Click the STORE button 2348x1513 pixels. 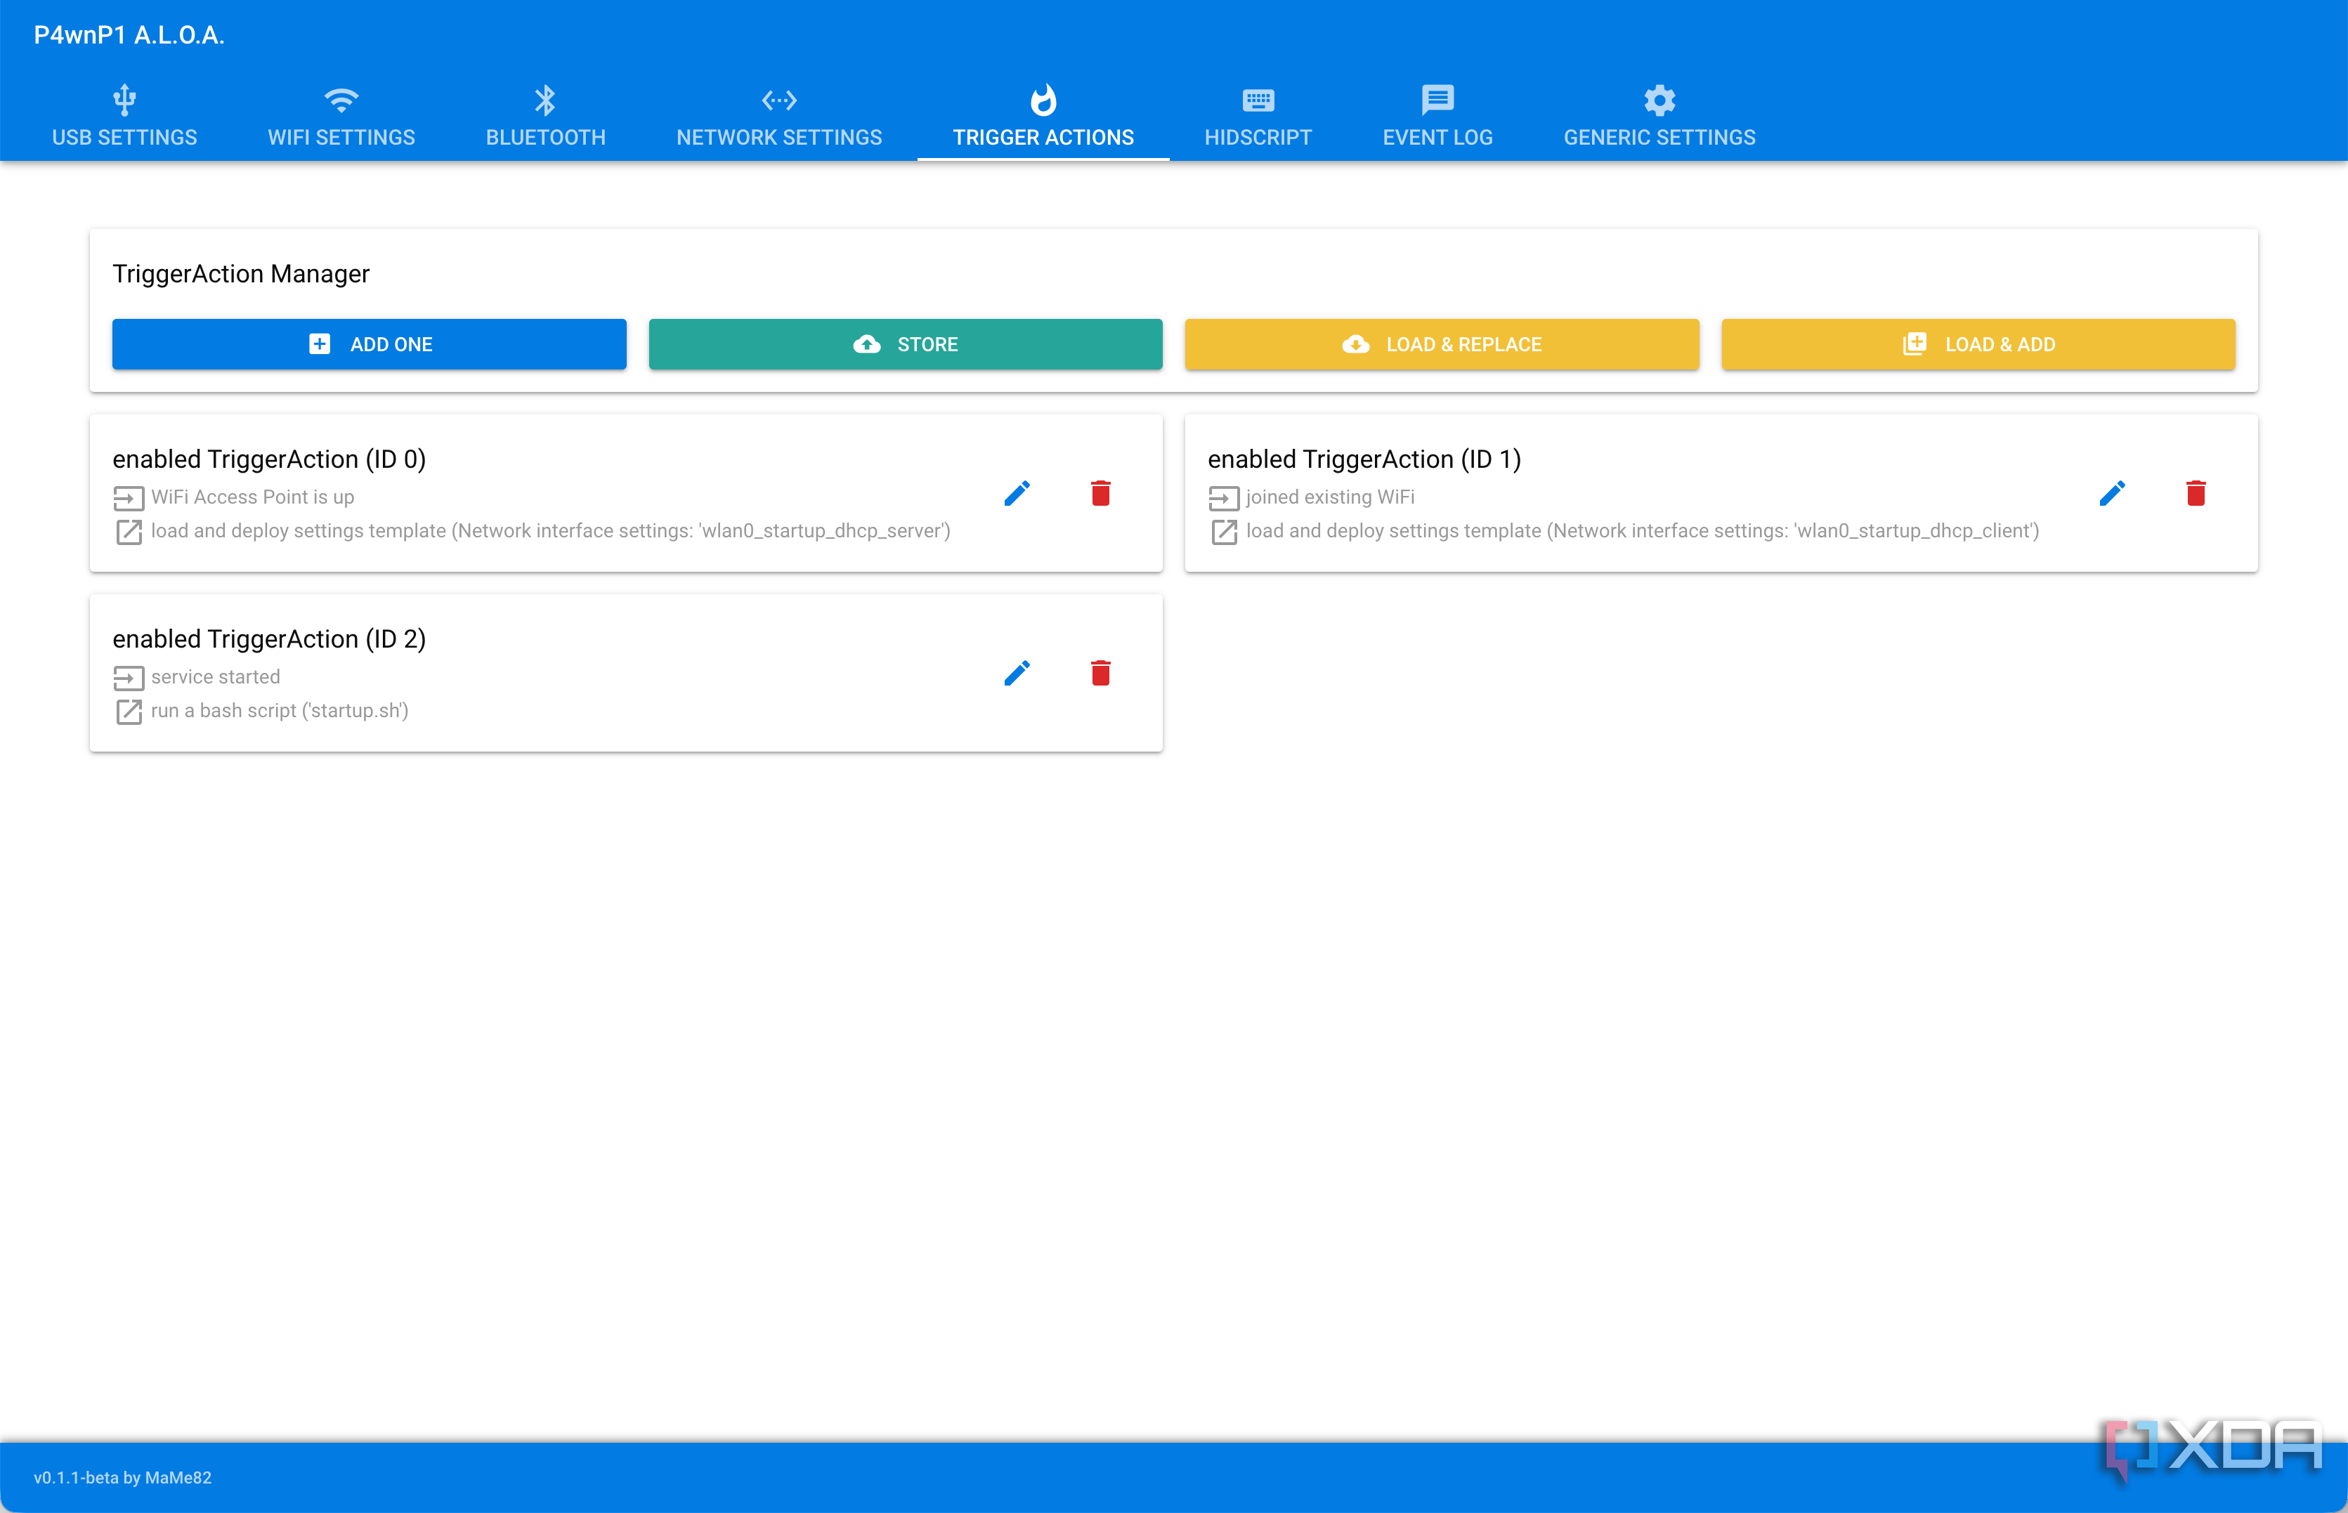click(905, 344)
